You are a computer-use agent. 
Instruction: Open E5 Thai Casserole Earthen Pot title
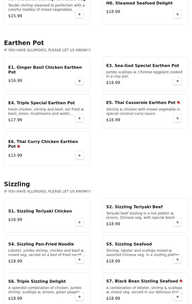(141, 103)
